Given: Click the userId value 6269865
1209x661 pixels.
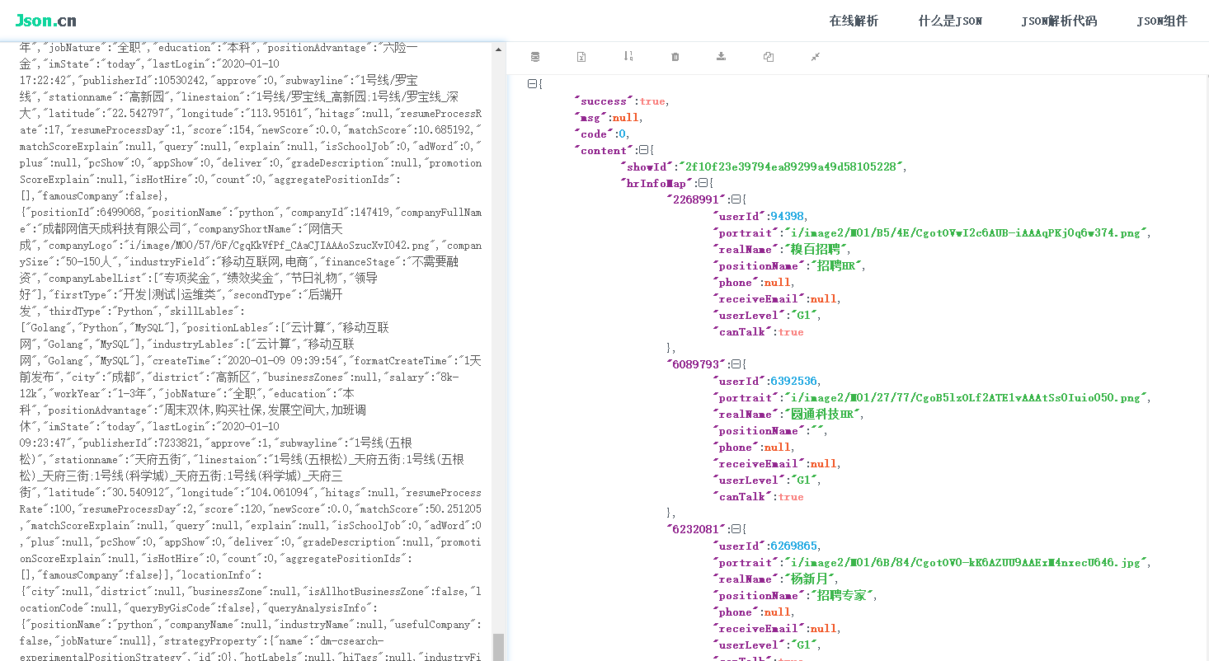Looking at the screenshot, I should pyautogui.click(x=793, y=546).
